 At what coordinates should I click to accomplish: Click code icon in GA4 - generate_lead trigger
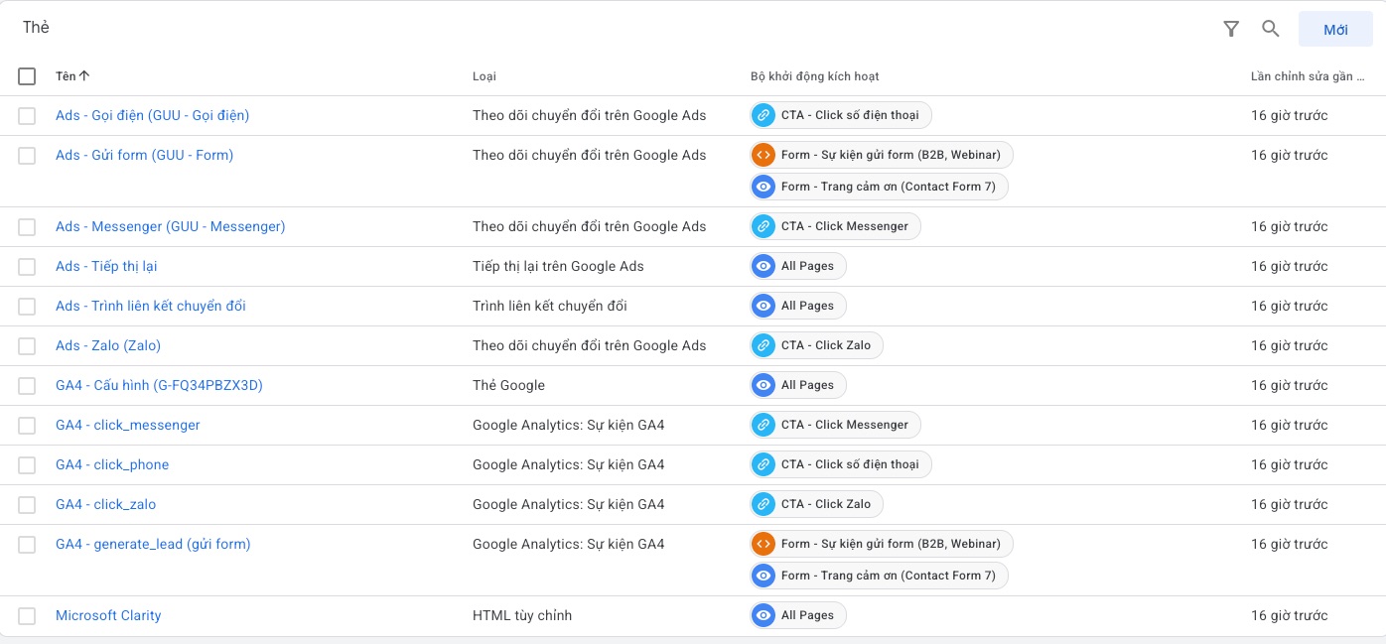[763, 544]
